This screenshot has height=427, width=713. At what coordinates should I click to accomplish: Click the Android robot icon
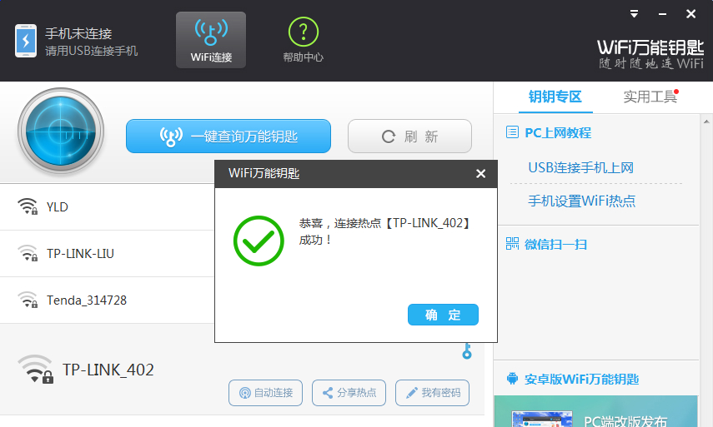point(512,379)
